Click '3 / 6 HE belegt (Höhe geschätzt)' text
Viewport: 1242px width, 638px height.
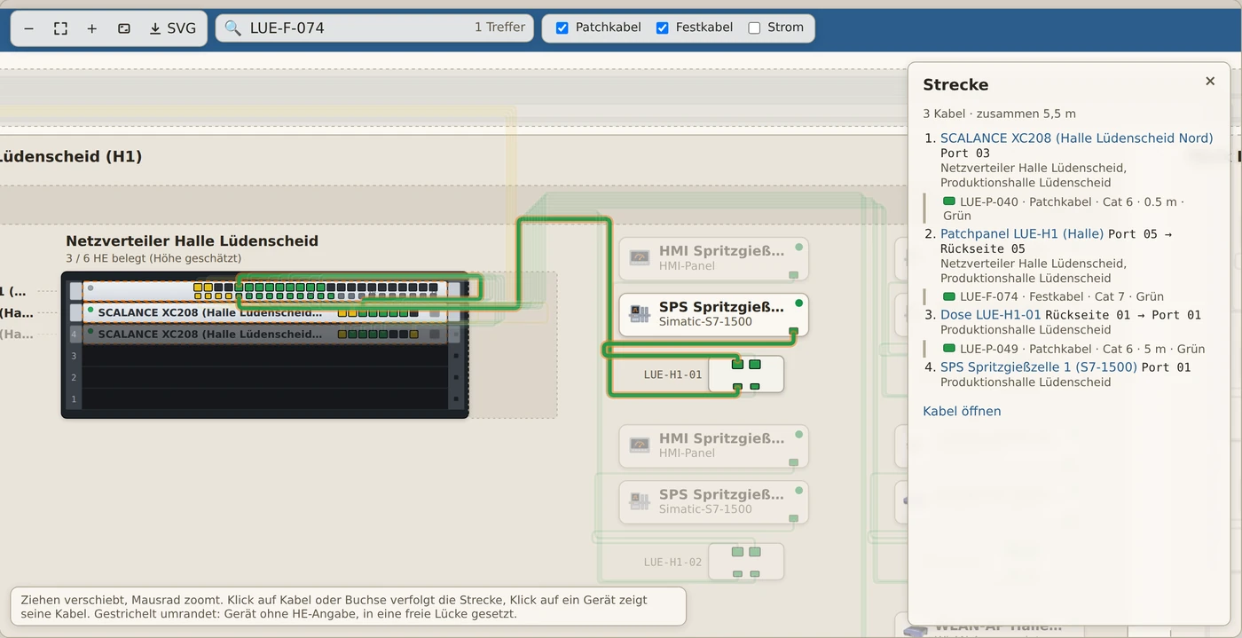coord(153,258)
